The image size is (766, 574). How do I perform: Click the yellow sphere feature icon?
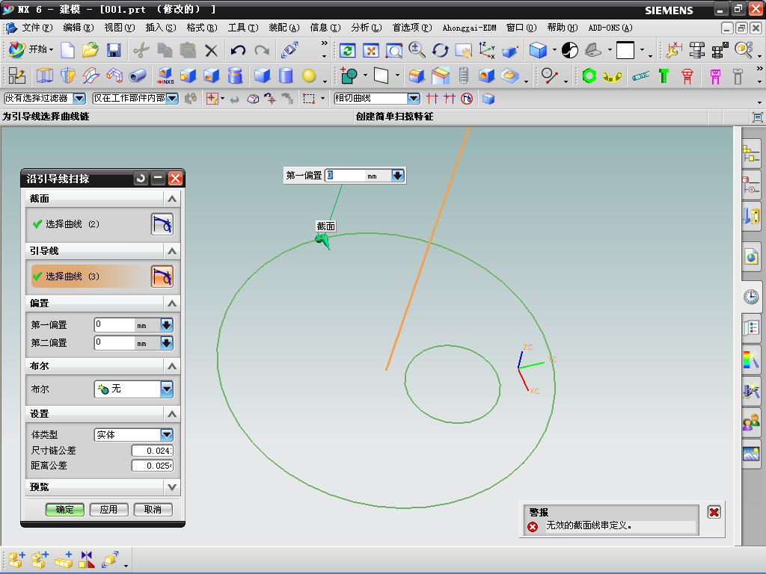coord(309,75)
